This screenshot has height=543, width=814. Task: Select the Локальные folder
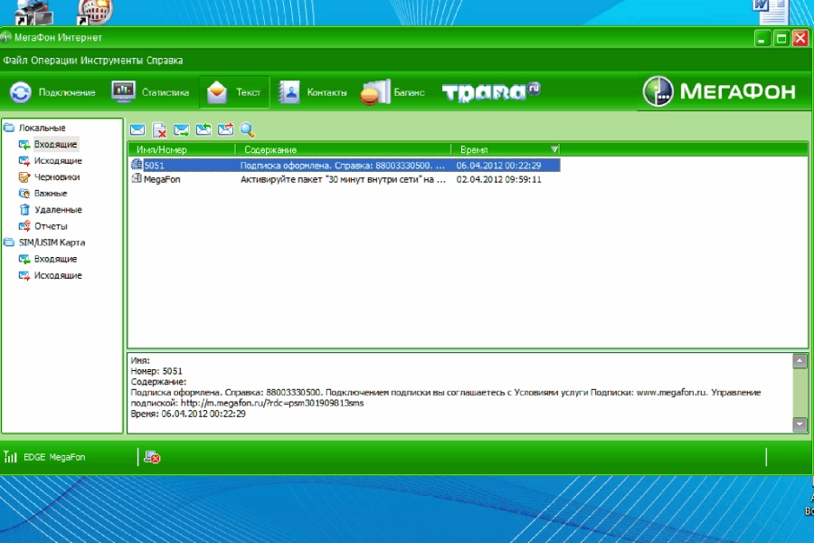click(42, 128)
